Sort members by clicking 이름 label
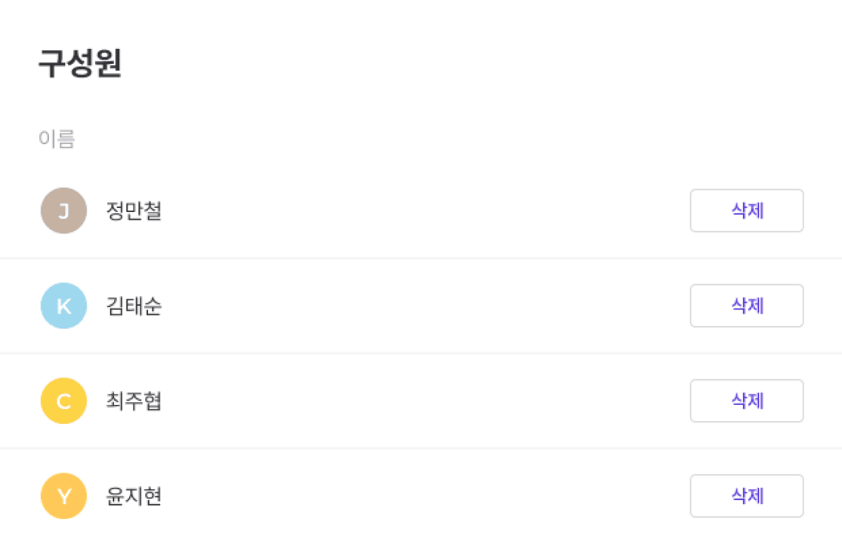The image size is (842, 549). pyautogui.click(x=57, y=138)
